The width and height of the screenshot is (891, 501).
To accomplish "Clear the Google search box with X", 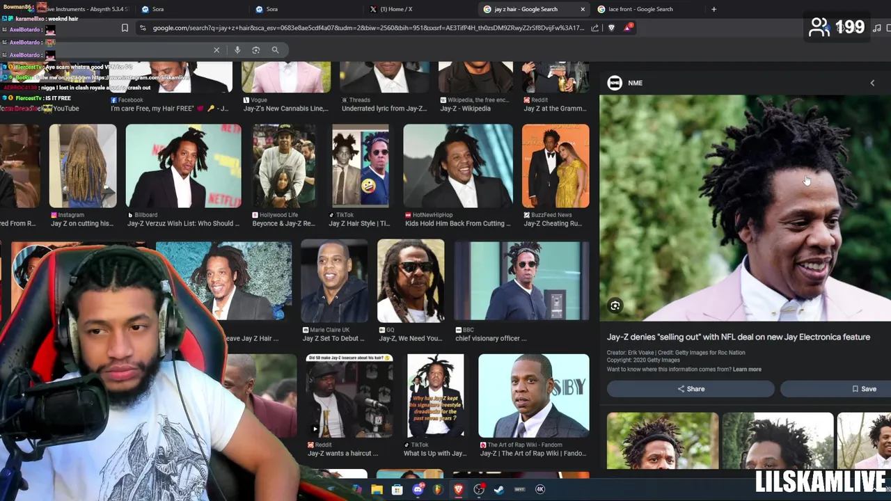I will (216, 50).
